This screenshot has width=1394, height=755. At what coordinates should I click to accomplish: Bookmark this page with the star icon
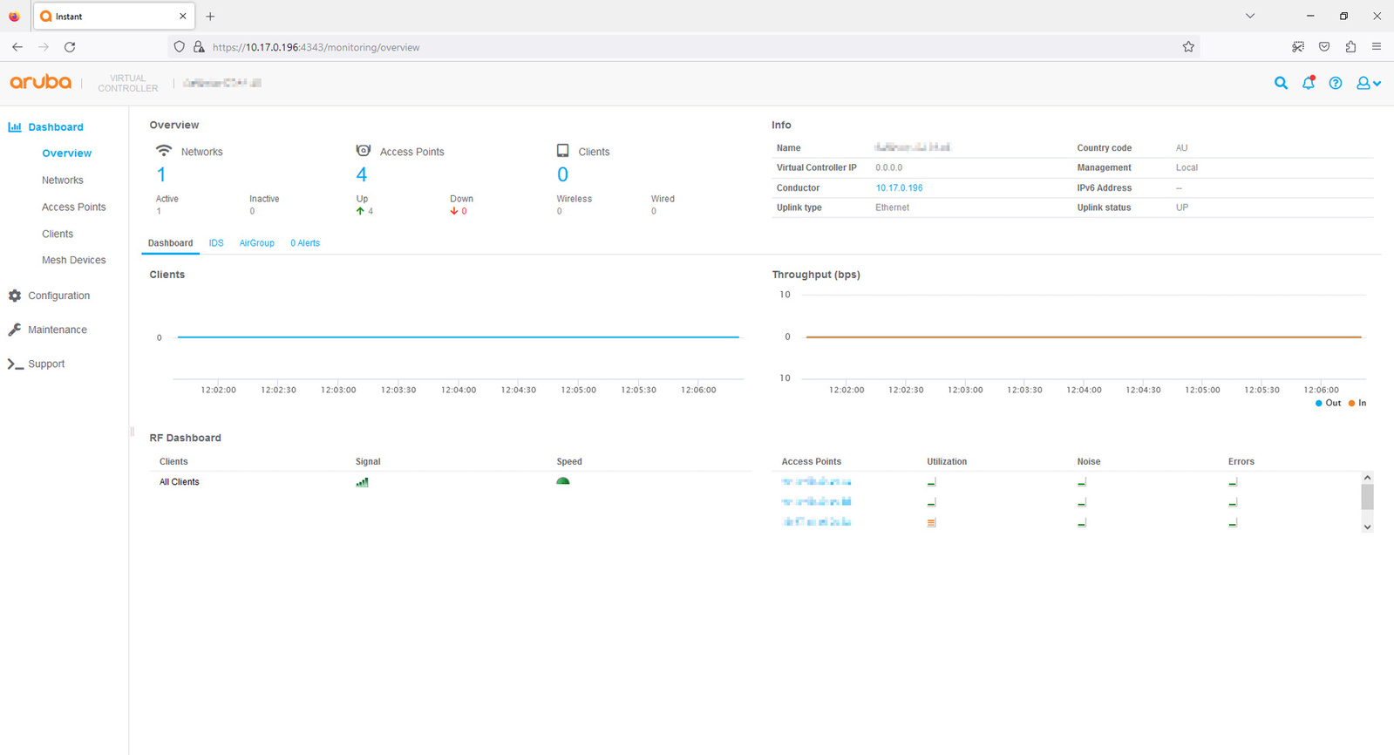(x=1188, y=47)
